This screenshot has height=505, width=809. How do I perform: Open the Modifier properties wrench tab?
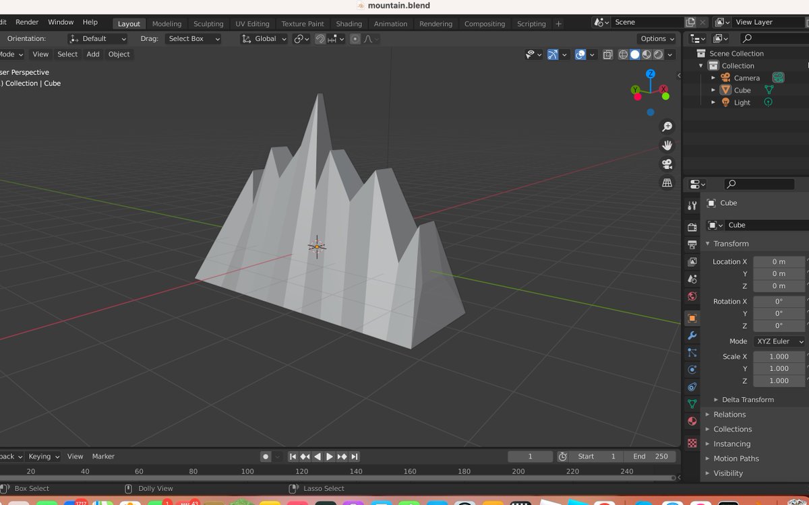coord(692,335)
